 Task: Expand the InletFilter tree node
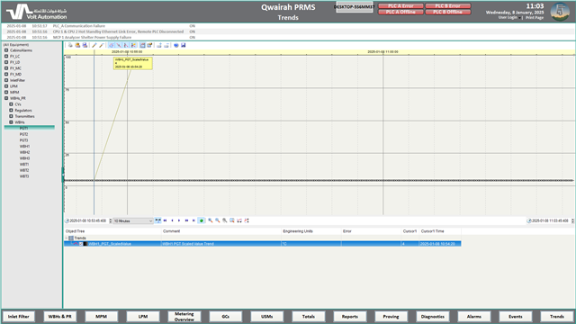pos(6,80)
